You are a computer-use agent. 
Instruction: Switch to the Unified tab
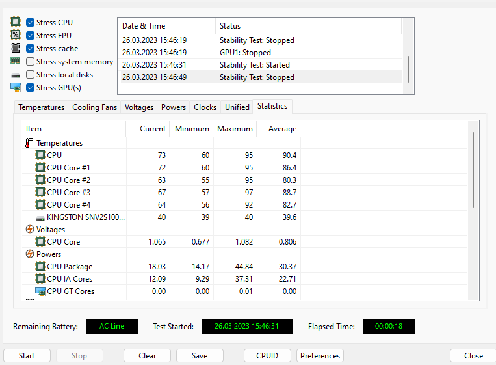[237, 107]
